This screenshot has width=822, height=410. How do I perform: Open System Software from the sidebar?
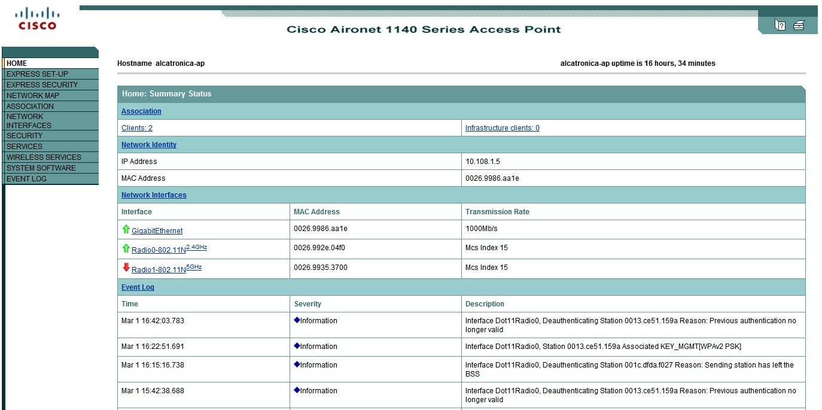tap(41, 168)
